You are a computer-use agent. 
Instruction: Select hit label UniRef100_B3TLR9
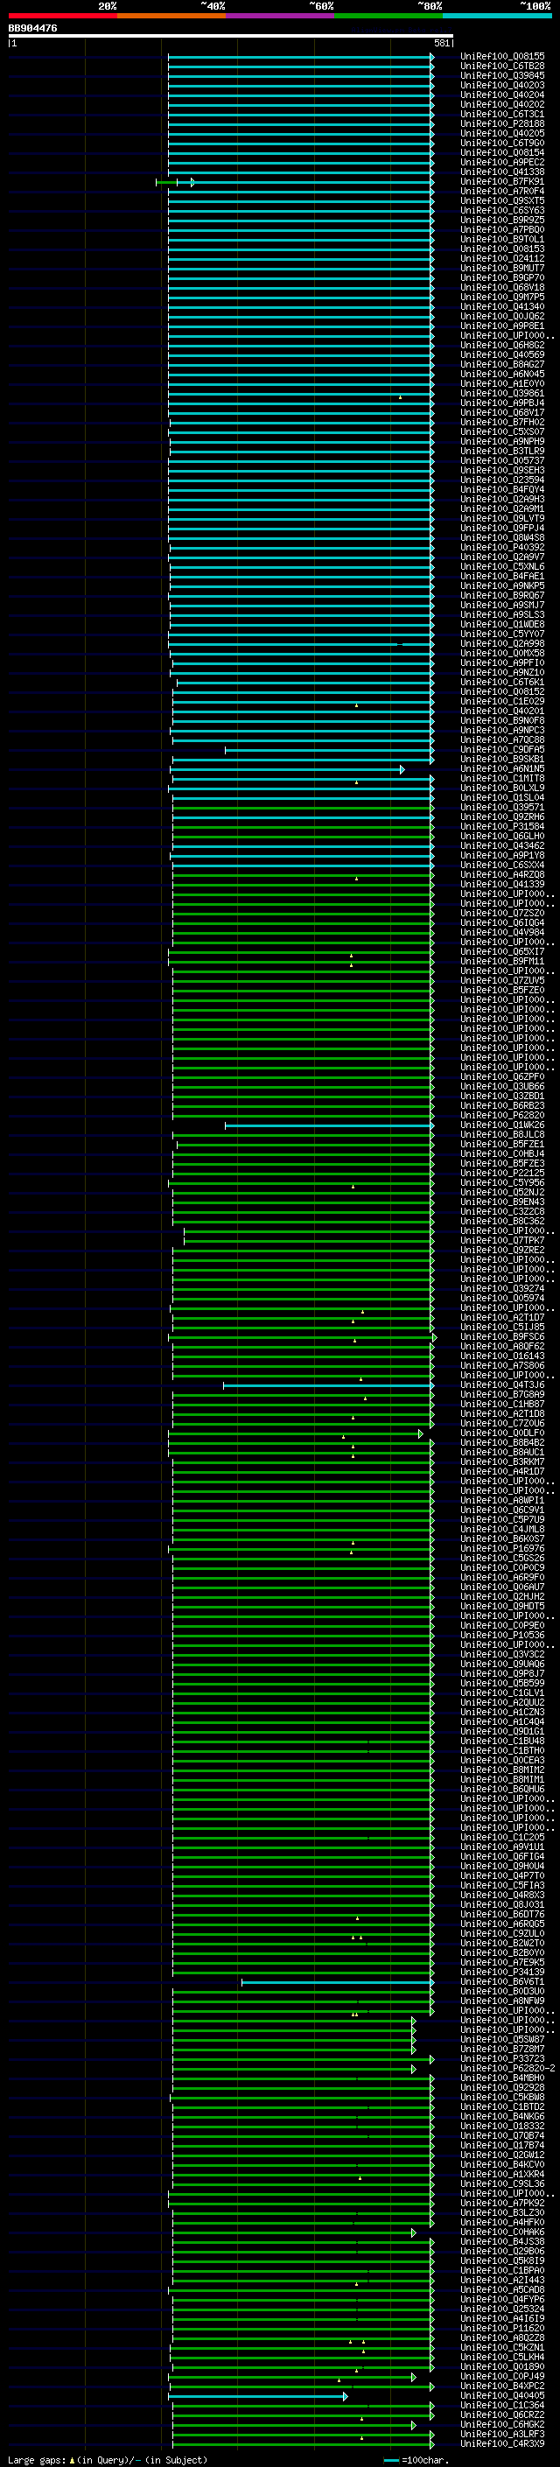502,451
